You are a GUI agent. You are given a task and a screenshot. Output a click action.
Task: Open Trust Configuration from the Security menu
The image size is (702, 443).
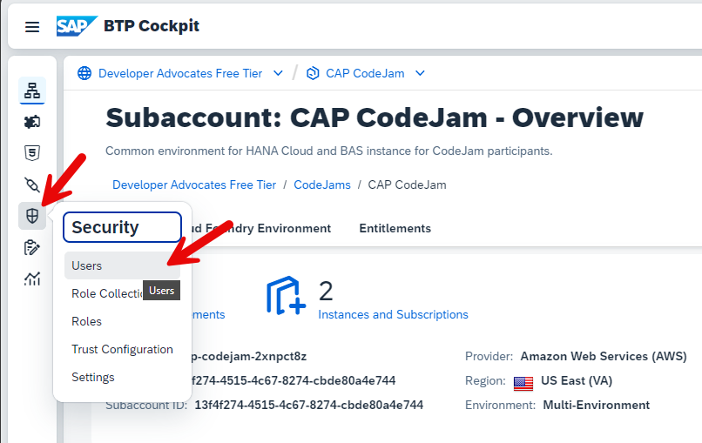coord(122,349)
